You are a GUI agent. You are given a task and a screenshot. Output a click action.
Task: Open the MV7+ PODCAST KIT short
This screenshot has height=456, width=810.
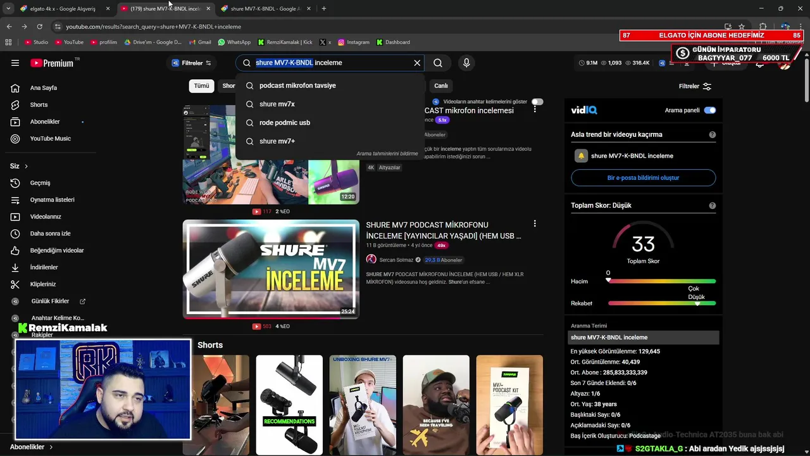(x=509, y=405)
